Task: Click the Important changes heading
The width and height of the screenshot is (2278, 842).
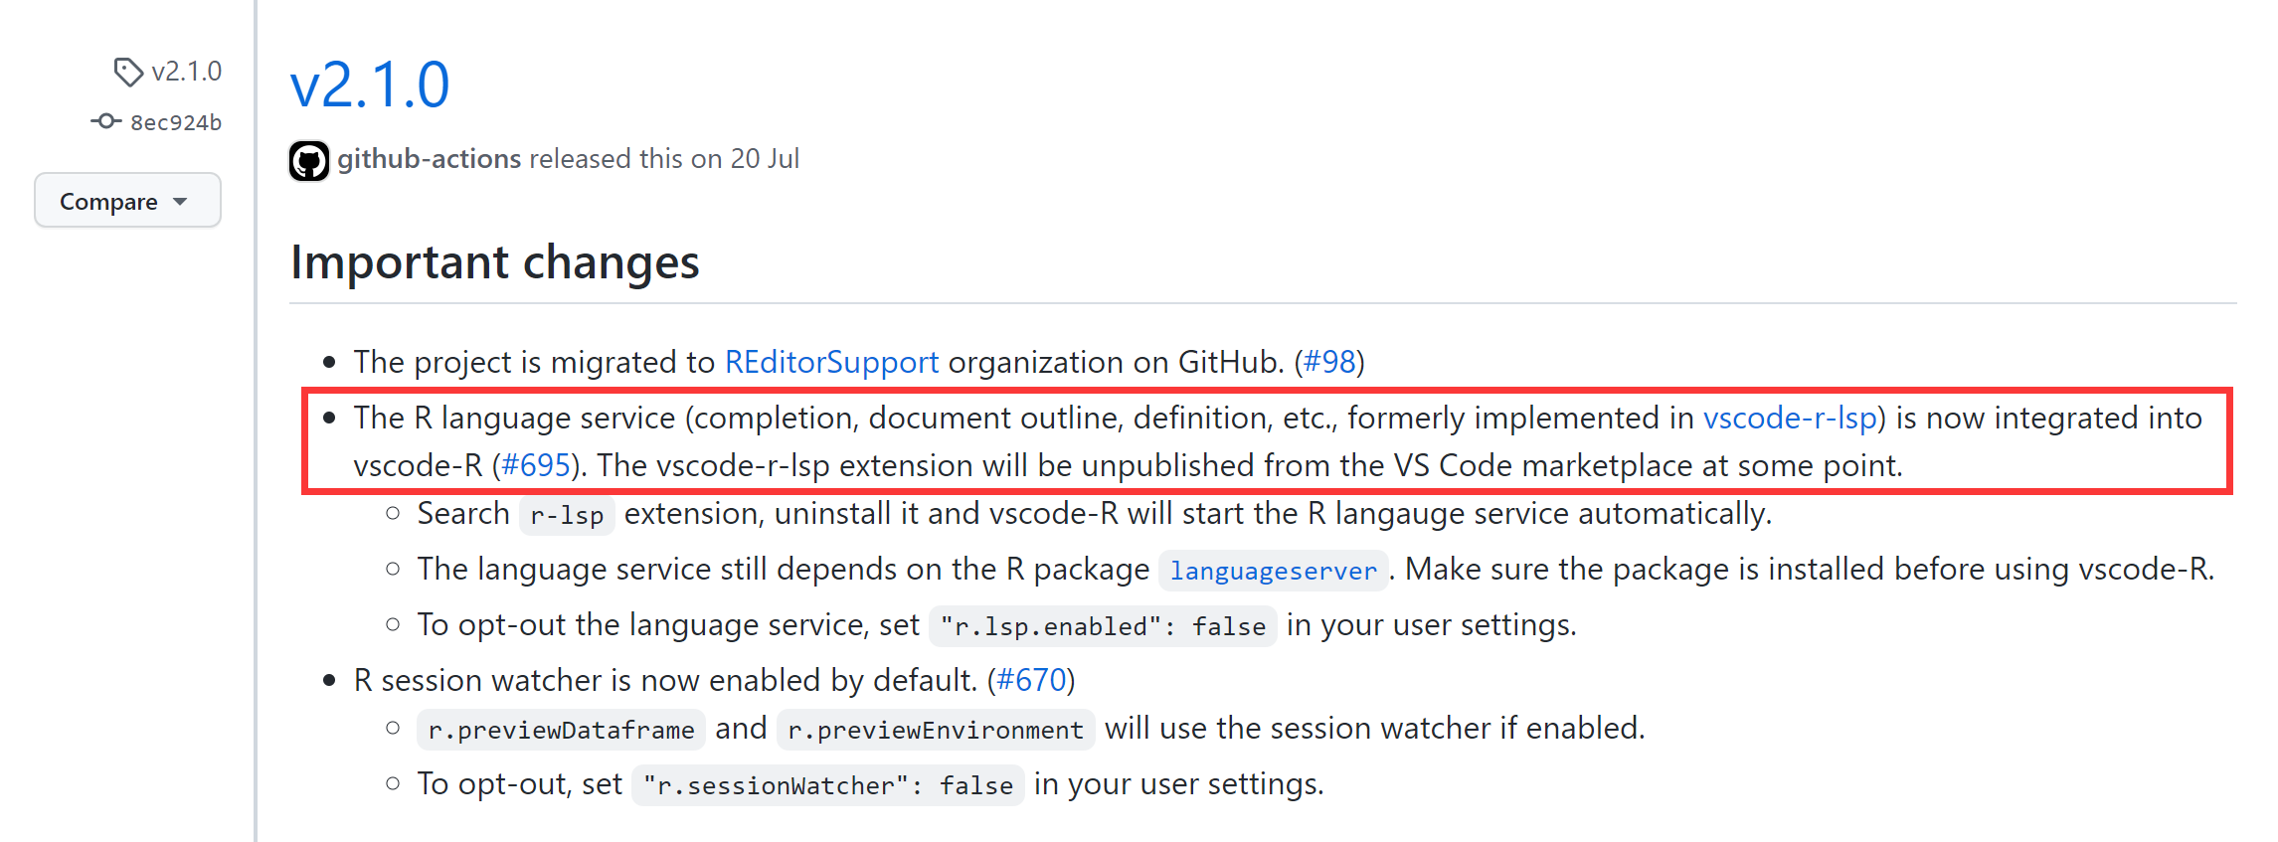Action: coord(494,261)
